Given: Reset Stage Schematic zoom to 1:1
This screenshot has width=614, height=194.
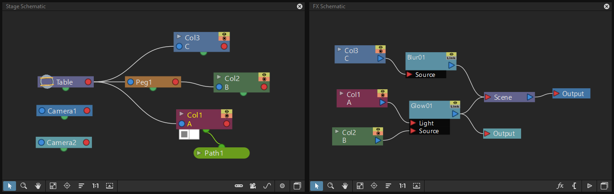Looking at the screenshot, I should [95, 186].
